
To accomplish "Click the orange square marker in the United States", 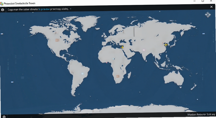I will pyautogui.click(x=57, y=40).
